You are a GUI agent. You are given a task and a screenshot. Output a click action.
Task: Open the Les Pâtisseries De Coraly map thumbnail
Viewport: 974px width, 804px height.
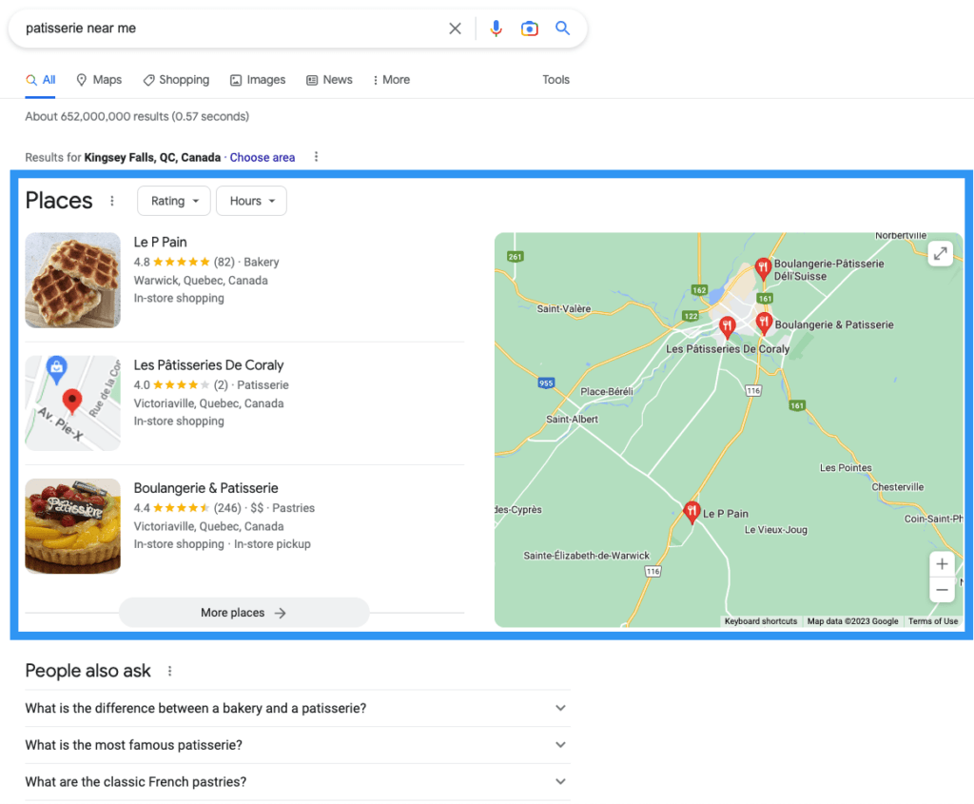tap(72, 403)
